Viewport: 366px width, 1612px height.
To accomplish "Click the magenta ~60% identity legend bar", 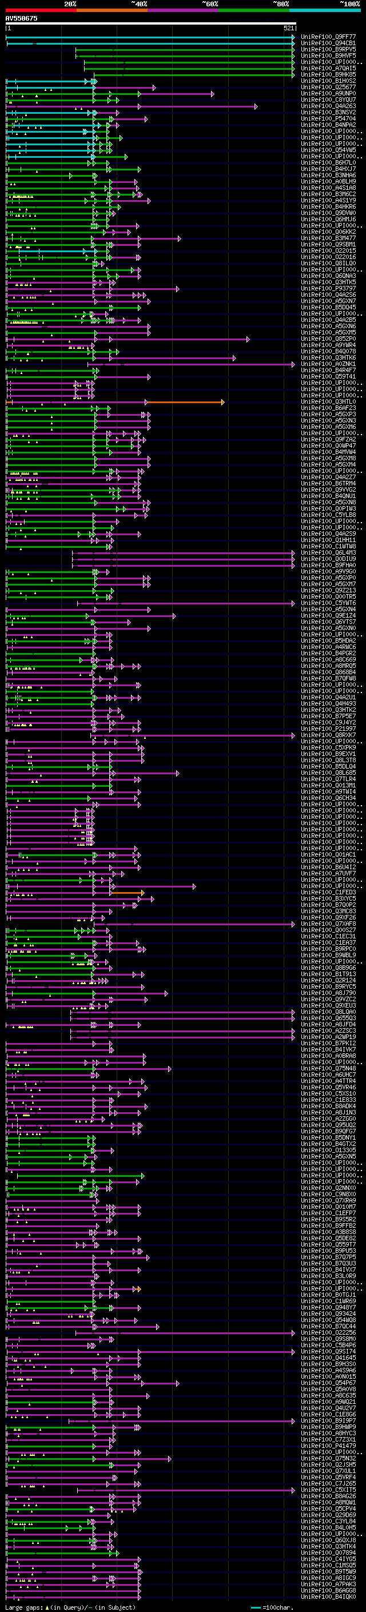I will click(x=184, y=10).
